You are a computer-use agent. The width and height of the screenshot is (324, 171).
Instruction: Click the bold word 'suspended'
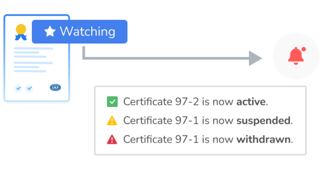point(263,121)
